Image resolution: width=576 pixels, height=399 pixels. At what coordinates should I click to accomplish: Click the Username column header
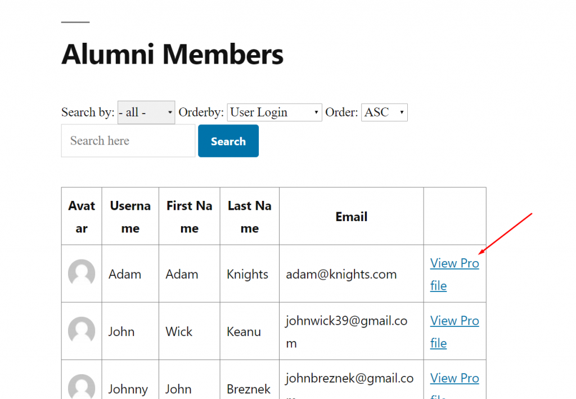130,217
